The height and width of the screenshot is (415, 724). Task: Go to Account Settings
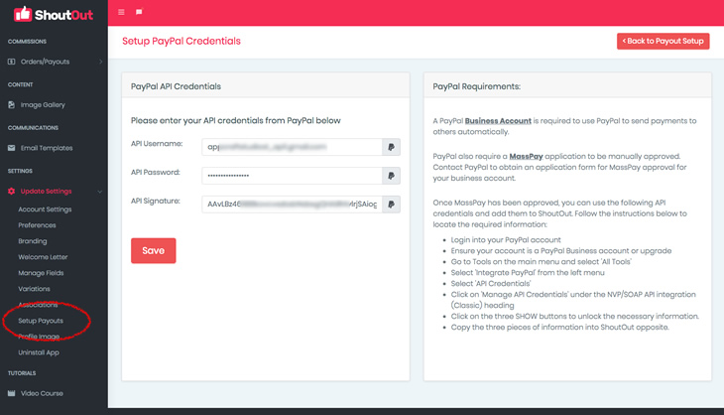pos(45,209)
